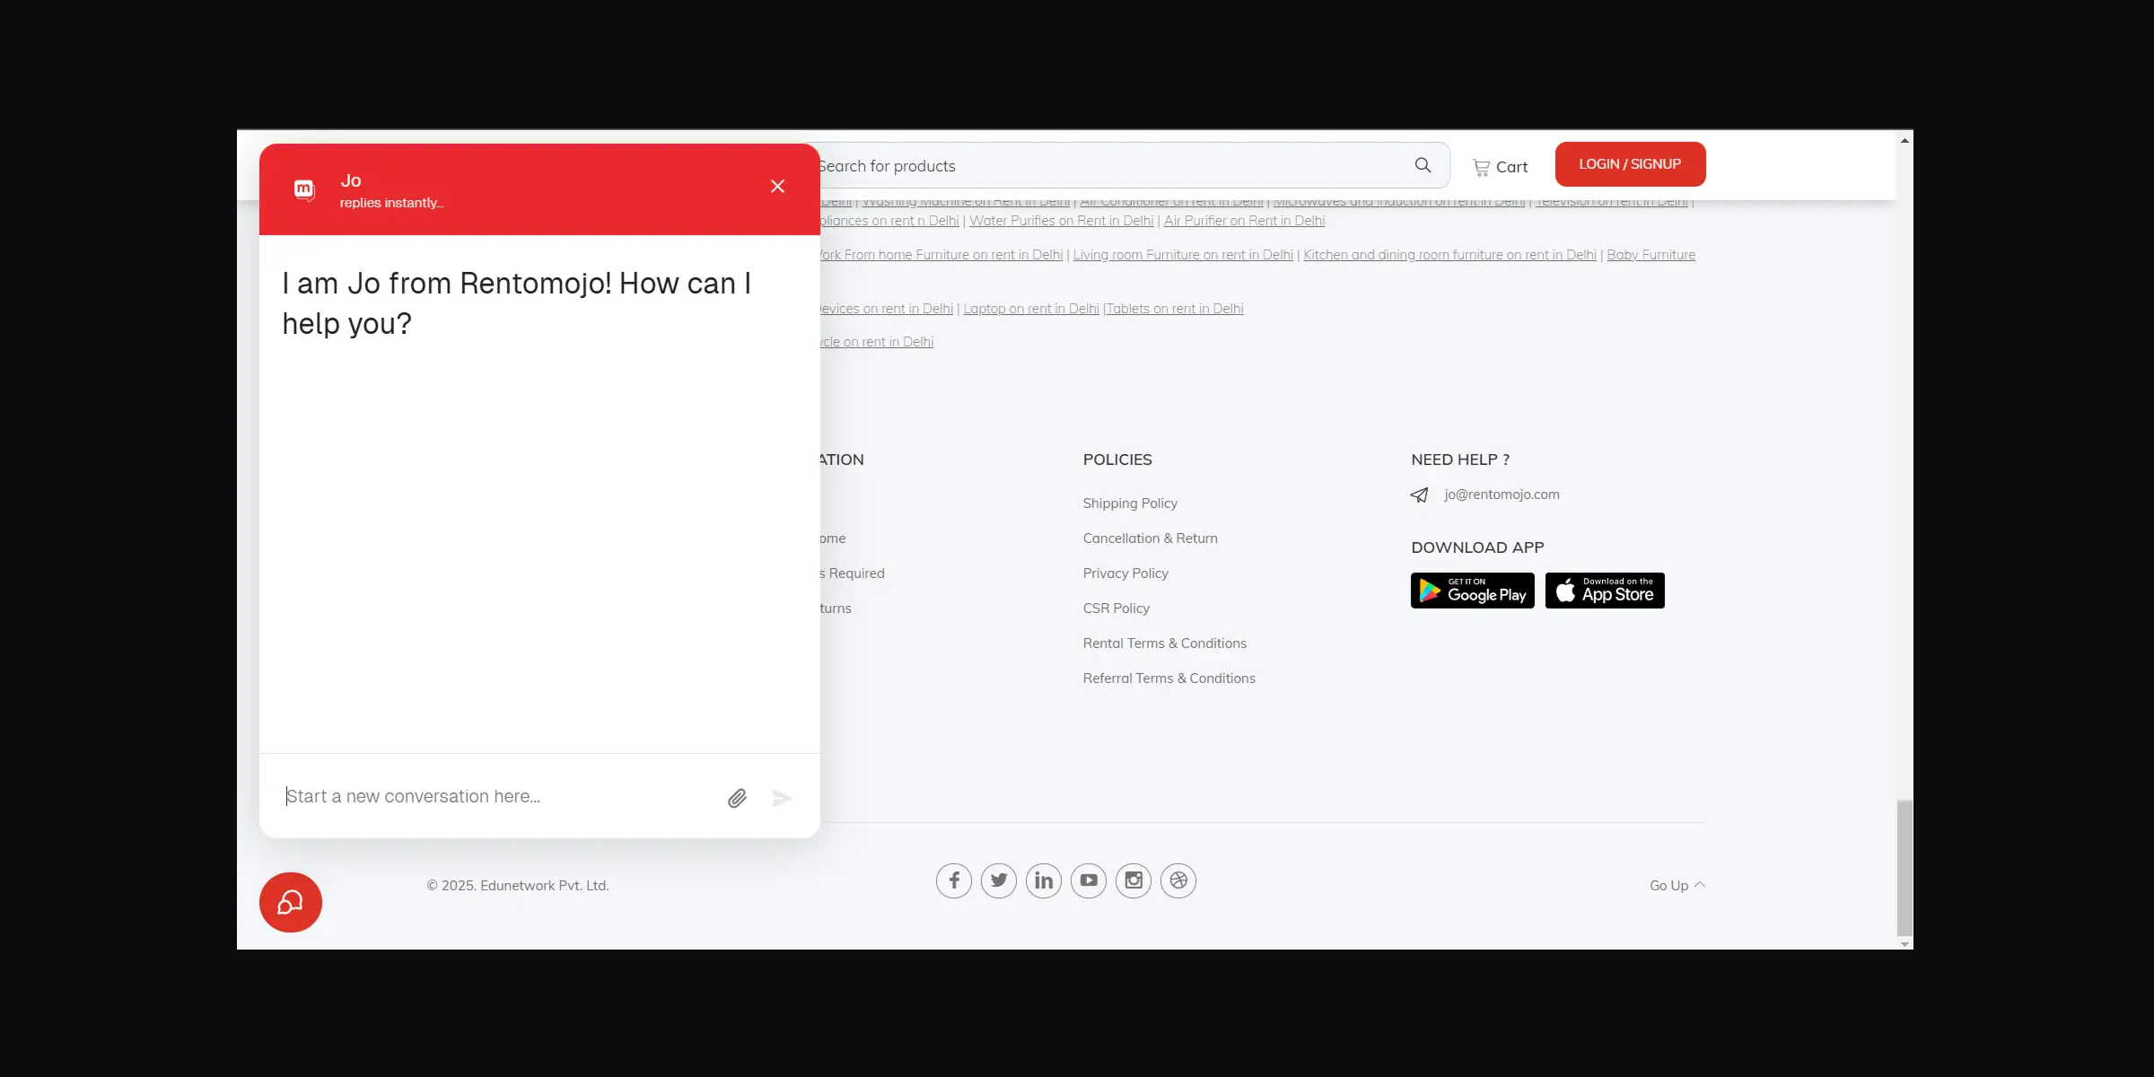The height and width of the screenshot is (1077, 2154).
Task: Click the Facebook social icon
Action: pyautogui.click(x=953, y=880)
